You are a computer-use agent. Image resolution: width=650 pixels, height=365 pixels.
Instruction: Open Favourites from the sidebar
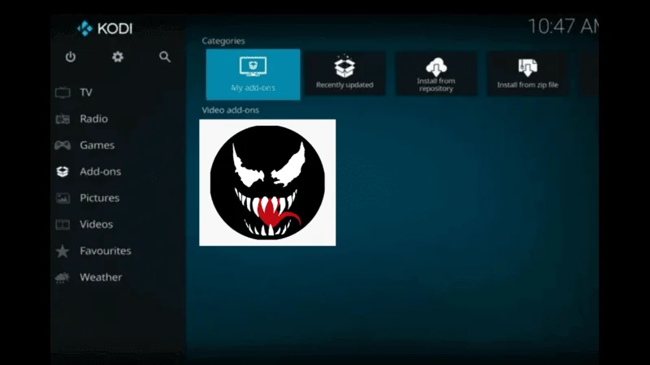(106, 251)
